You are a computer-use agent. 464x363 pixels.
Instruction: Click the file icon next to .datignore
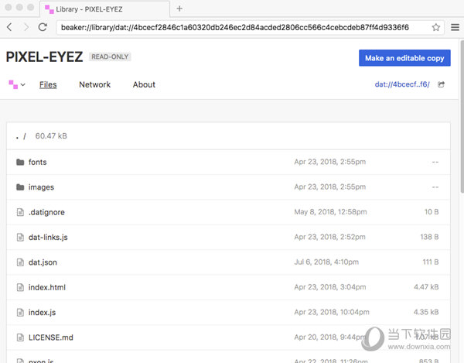20,212
